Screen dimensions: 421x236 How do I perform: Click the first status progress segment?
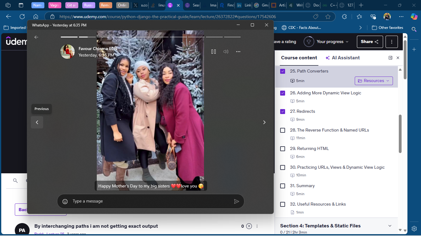tap(69, 37)
